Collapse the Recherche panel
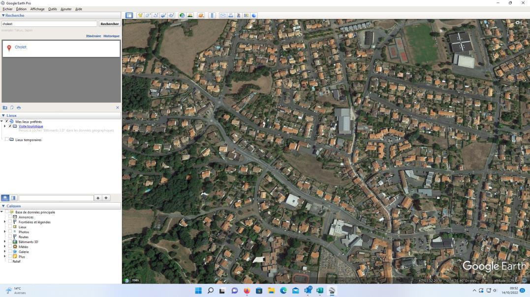The height and width of the screenshot is (297, 530). click(x=3, y=16)
